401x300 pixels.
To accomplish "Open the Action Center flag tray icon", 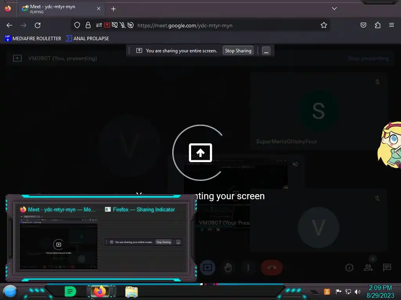I will 338,291.
